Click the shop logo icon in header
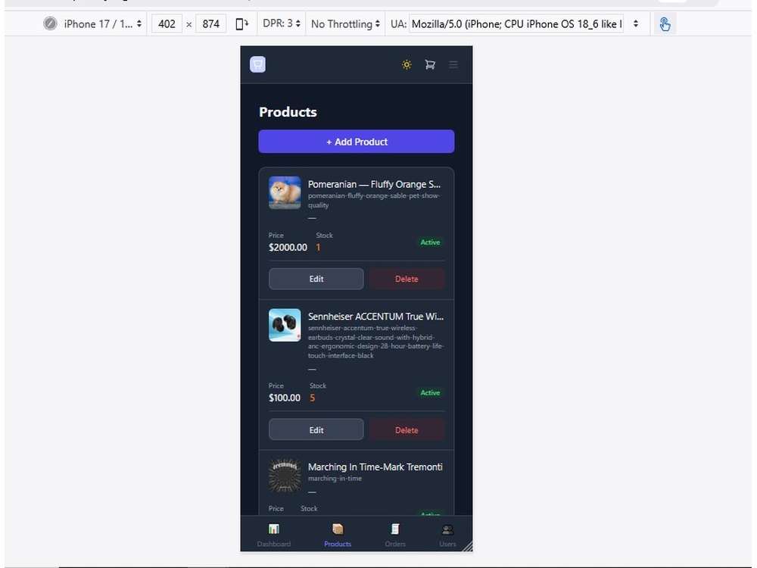 (x=258, y=64)
